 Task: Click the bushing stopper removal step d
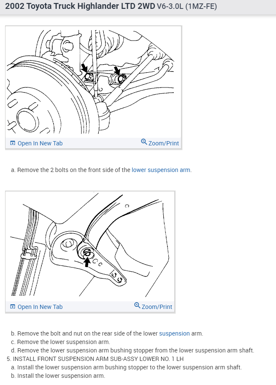133,350
